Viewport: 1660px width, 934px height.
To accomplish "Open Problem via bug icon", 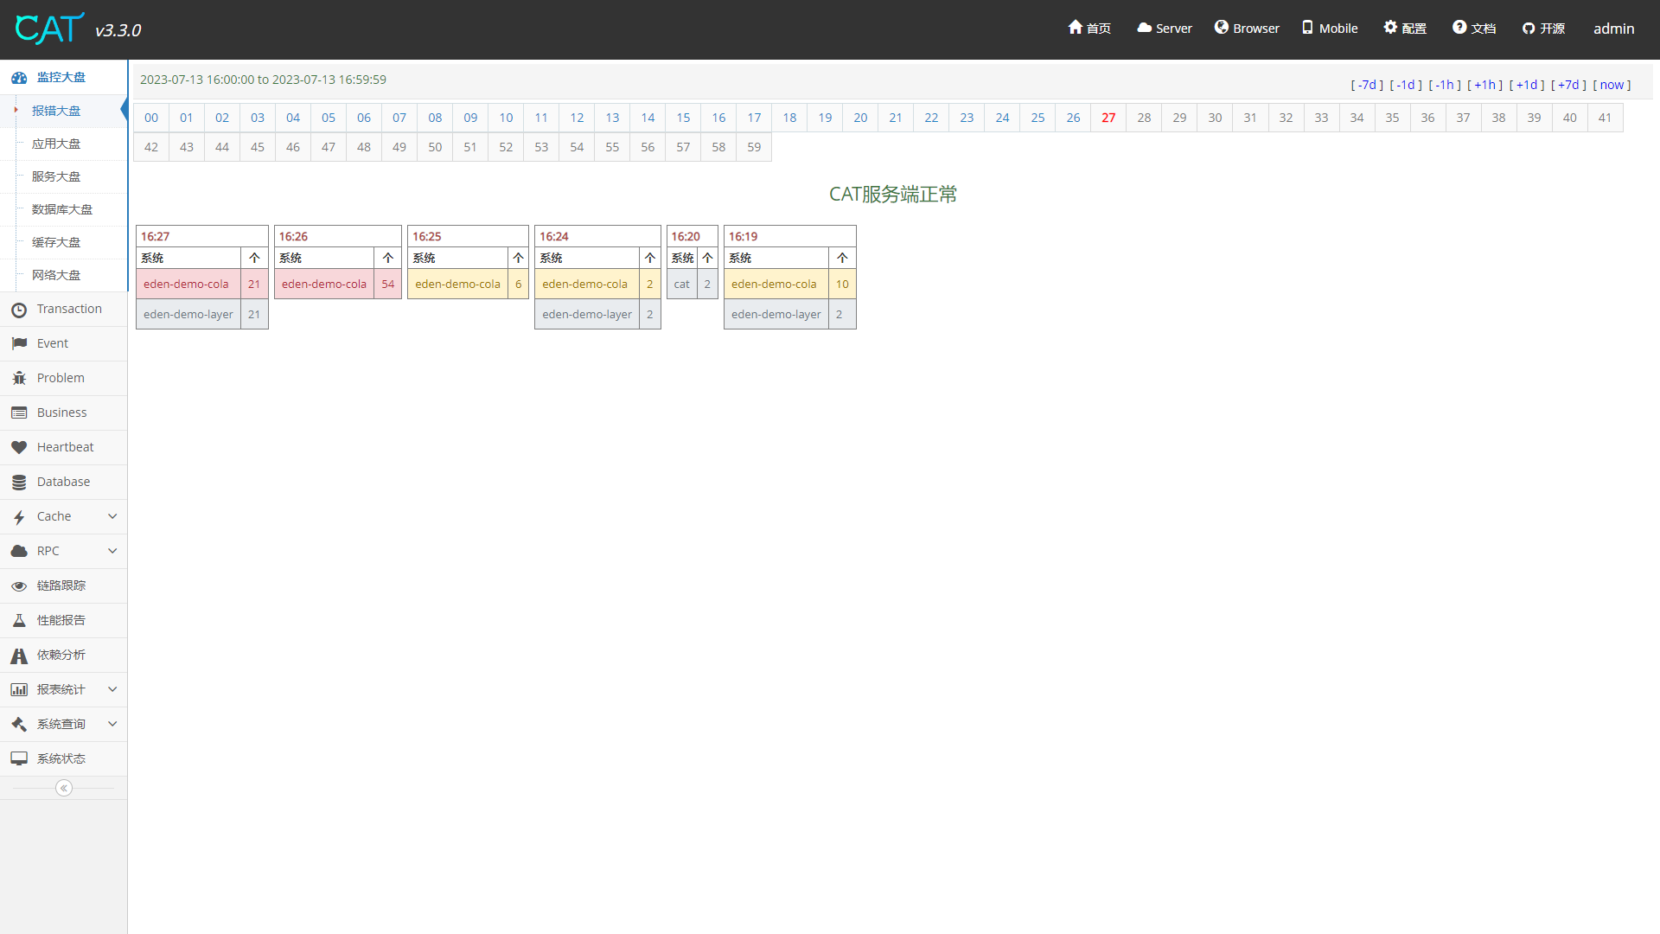I will pyautogui.click(x=19, y=379).
